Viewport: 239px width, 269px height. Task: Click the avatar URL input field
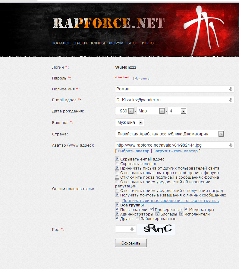click(175, 145)
